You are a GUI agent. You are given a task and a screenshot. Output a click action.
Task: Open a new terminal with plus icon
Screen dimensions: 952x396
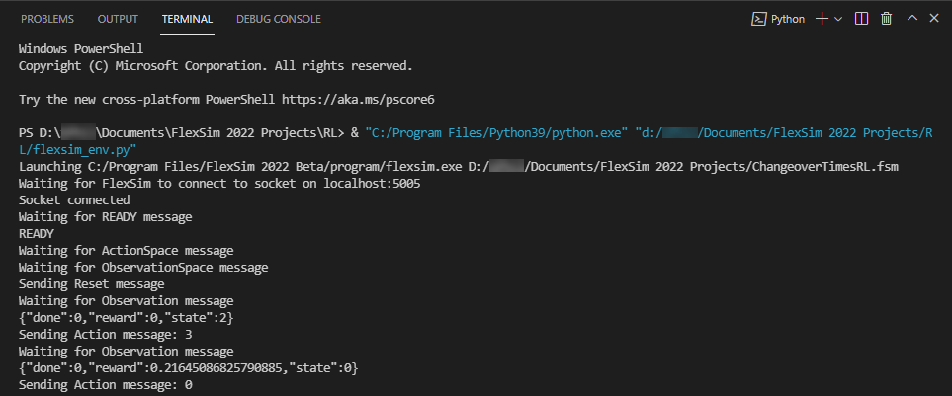pyautogui.click(x=822, y=19)
